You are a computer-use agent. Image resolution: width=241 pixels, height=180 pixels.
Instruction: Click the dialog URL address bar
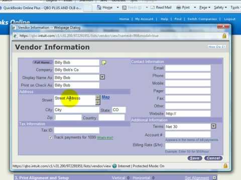117,35
